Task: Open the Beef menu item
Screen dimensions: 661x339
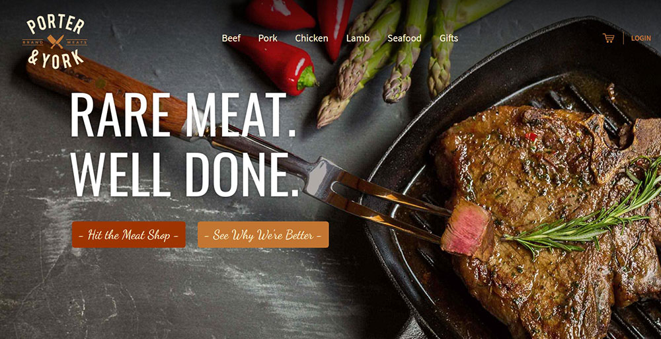Action: pos(231,38)
